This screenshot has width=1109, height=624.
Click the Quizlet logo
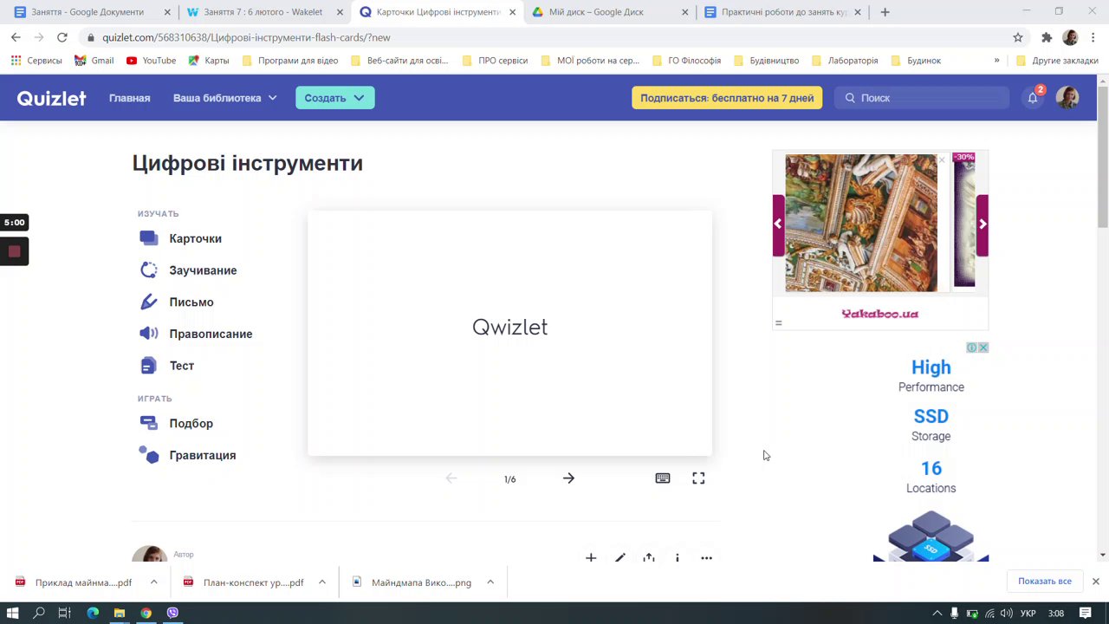52,98
